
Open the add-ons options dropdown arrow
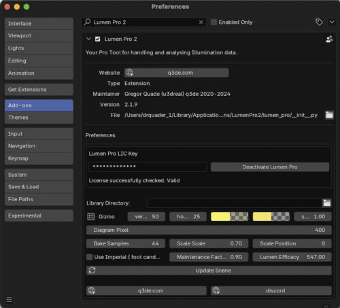point(332,22)
